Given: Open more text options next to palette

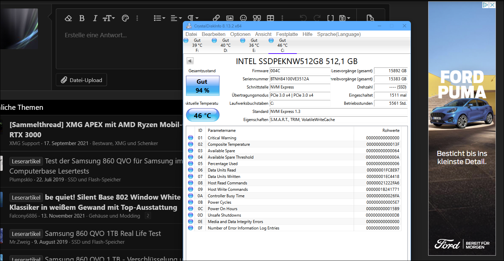Looking at the screenshot, I should click(137, 18).
